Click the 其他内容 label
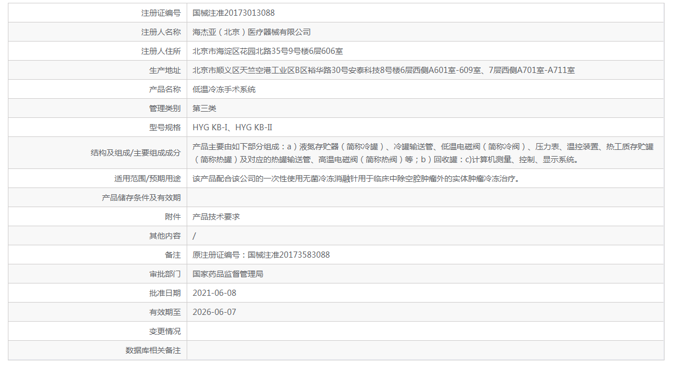This screenshot has height=366, width=673. (x=165, y=236)
